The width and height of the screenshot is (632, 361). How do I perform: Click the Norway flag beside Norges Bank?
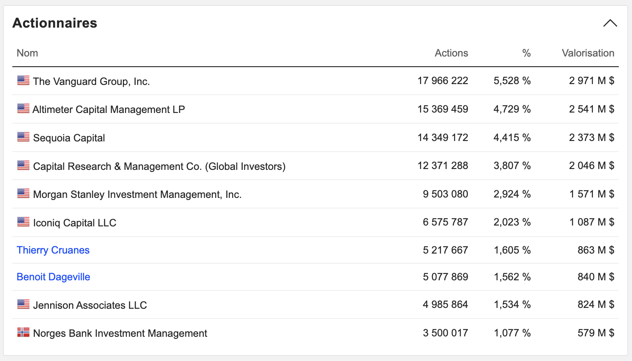[23, 332]
